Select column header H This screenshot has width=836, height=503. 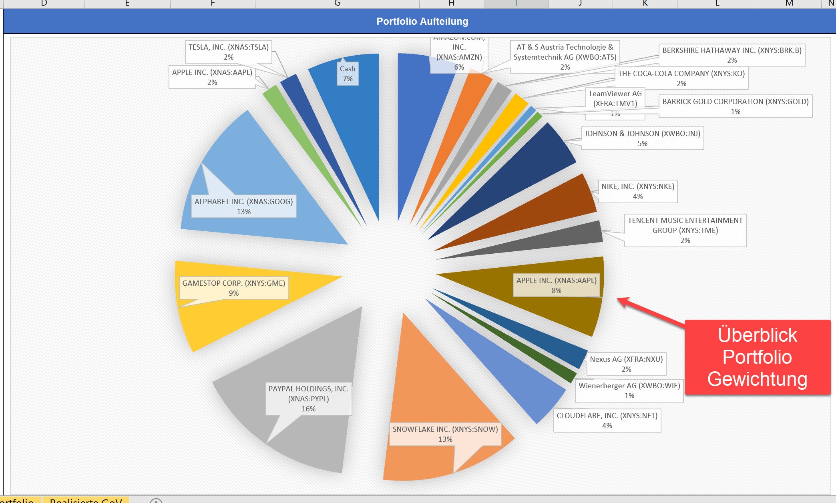click(451, 4)
